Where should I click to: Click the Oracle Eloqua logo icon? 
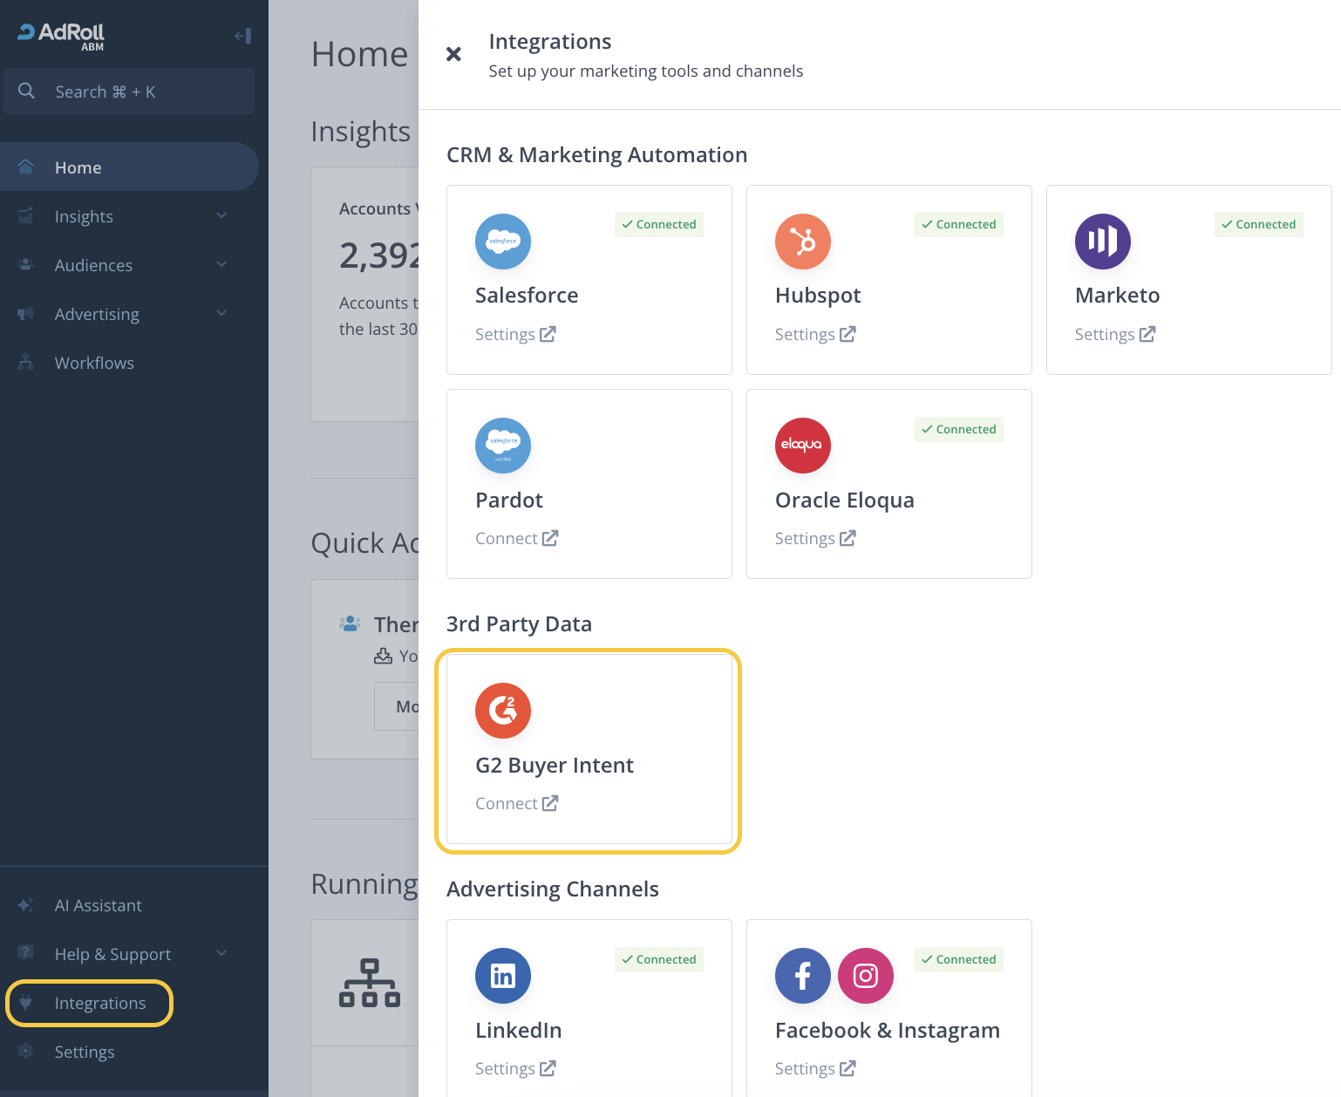pos(802,446)
